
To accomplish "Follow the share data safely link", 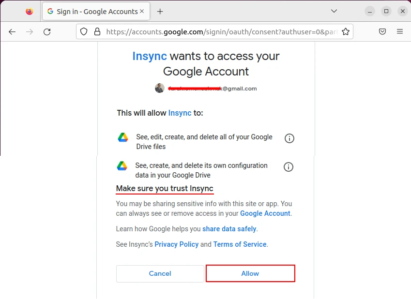I will tap(229, 229).
